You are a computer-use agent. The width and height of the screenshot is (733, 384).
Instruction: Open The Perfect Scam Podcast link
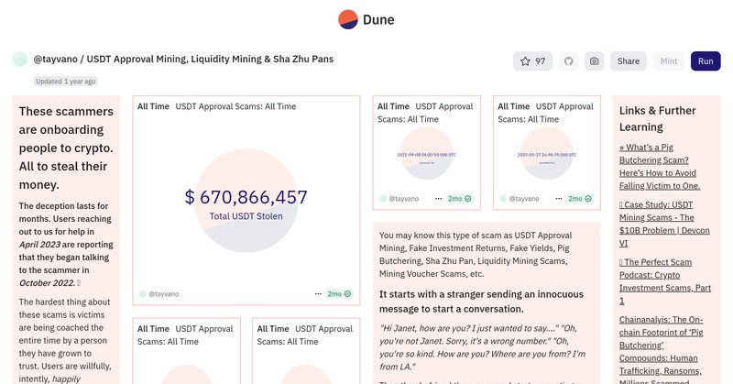click(x=665, y=281)
